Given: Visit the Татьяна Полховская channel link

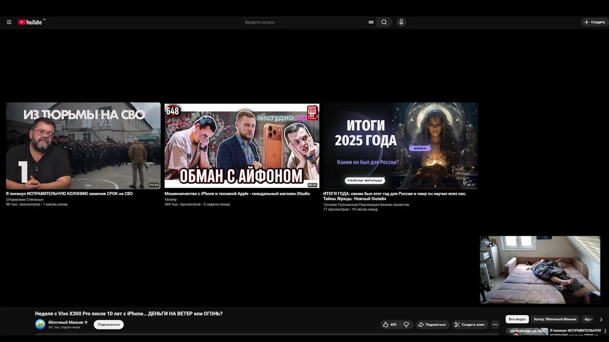Looking at the screenshot, I should coord(366,205).
